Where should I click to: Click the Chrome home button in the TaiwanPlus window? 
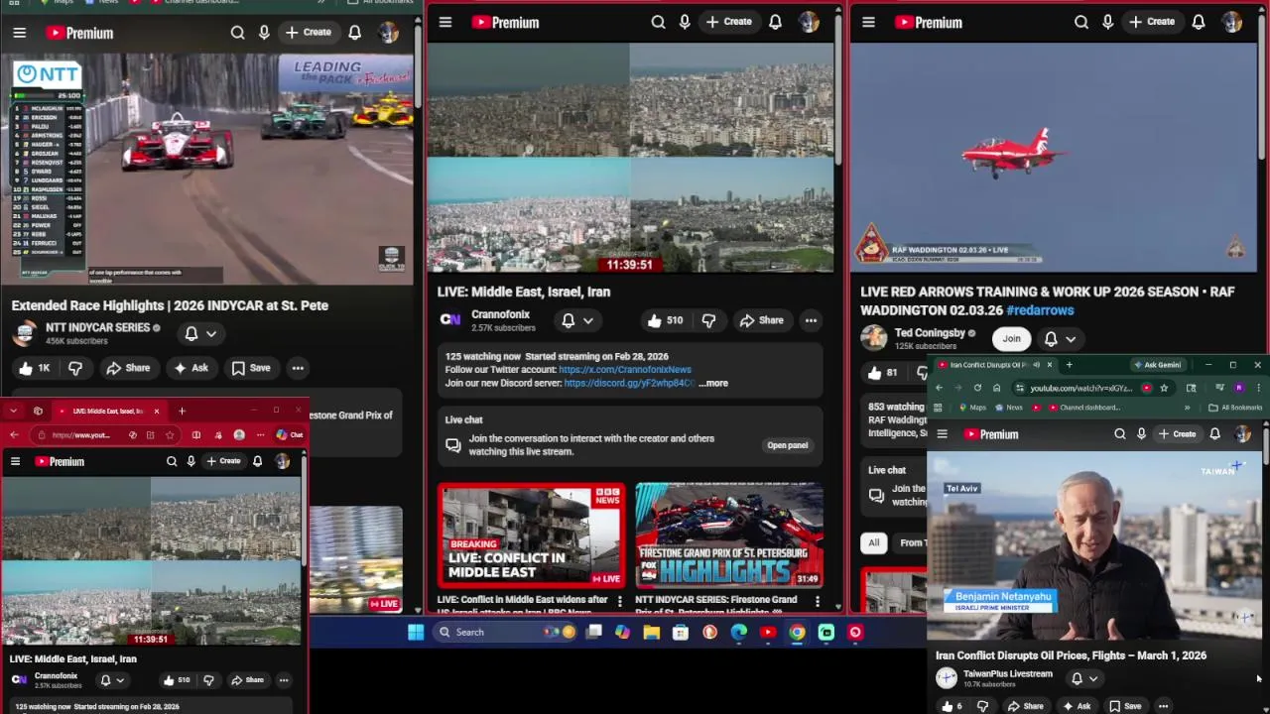[997, 388]
